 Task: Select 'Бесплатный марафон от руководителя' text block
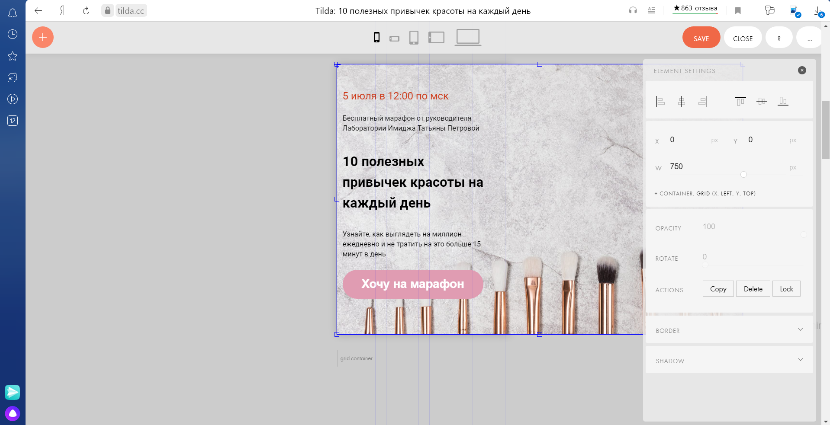point(411,123)
